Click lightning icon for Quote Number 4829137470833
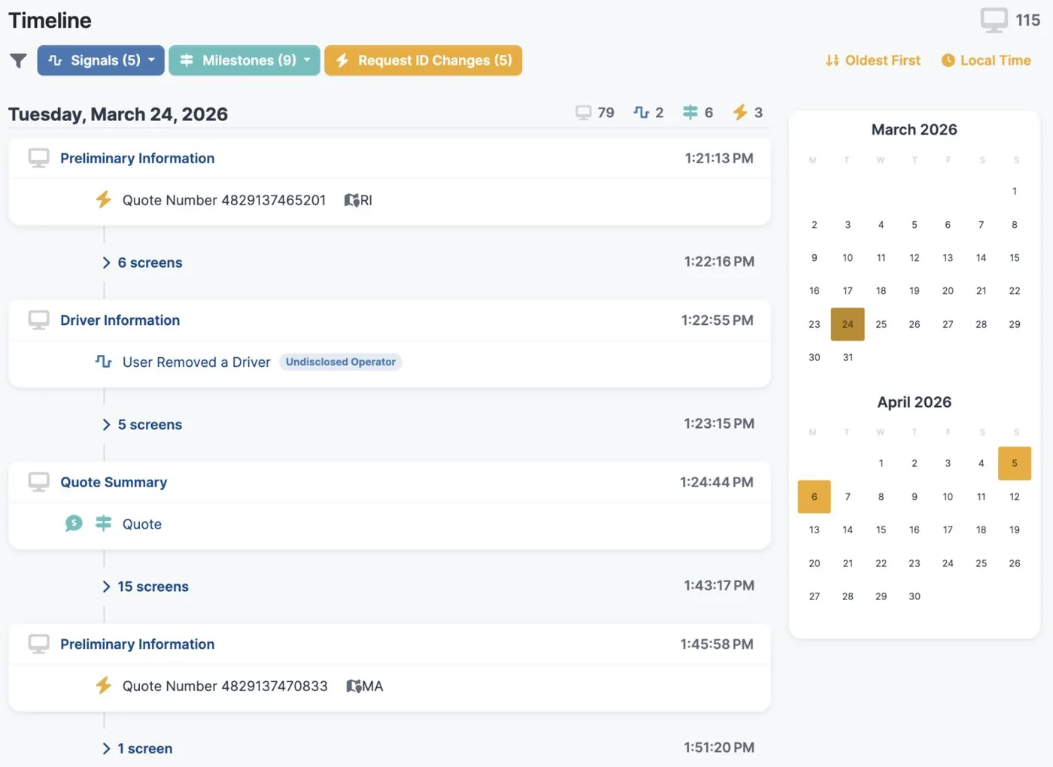The height and width of the screenshot is (767, 1053). pyautogui.click(x=104, y=686)
